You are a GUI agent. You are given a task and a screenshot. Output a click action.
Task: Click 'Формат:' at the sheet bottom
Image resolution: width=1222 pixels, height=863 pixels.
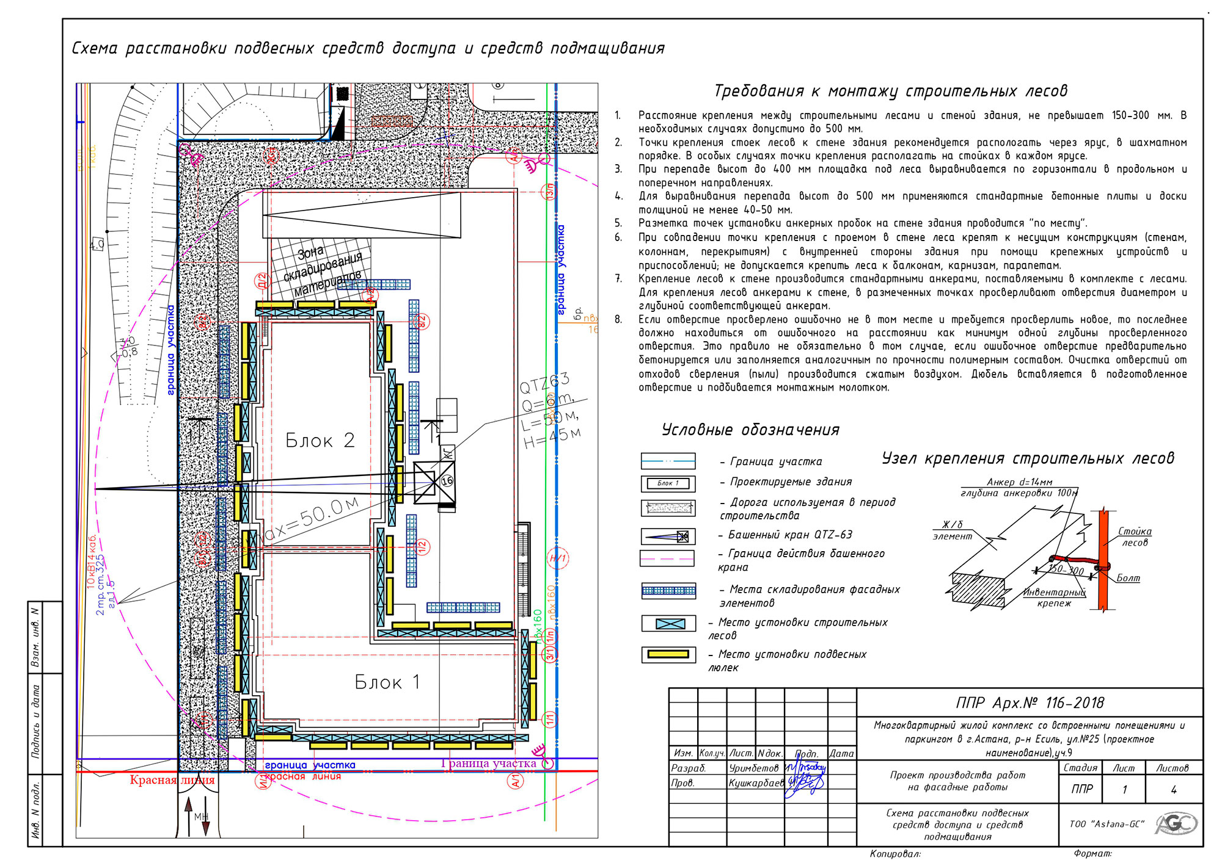click(1092, 854)
